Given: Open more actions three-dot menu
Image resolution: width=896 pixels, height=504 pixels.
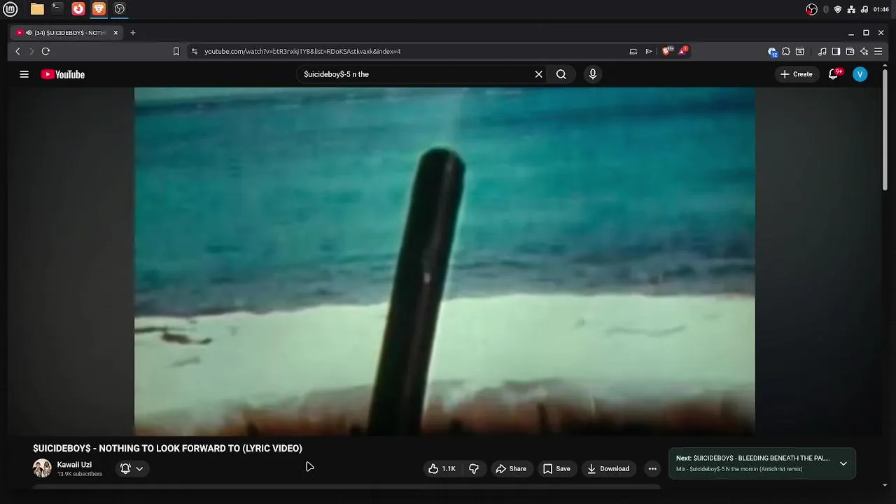Looking at the screenshot, I should [x=652, y=469].
